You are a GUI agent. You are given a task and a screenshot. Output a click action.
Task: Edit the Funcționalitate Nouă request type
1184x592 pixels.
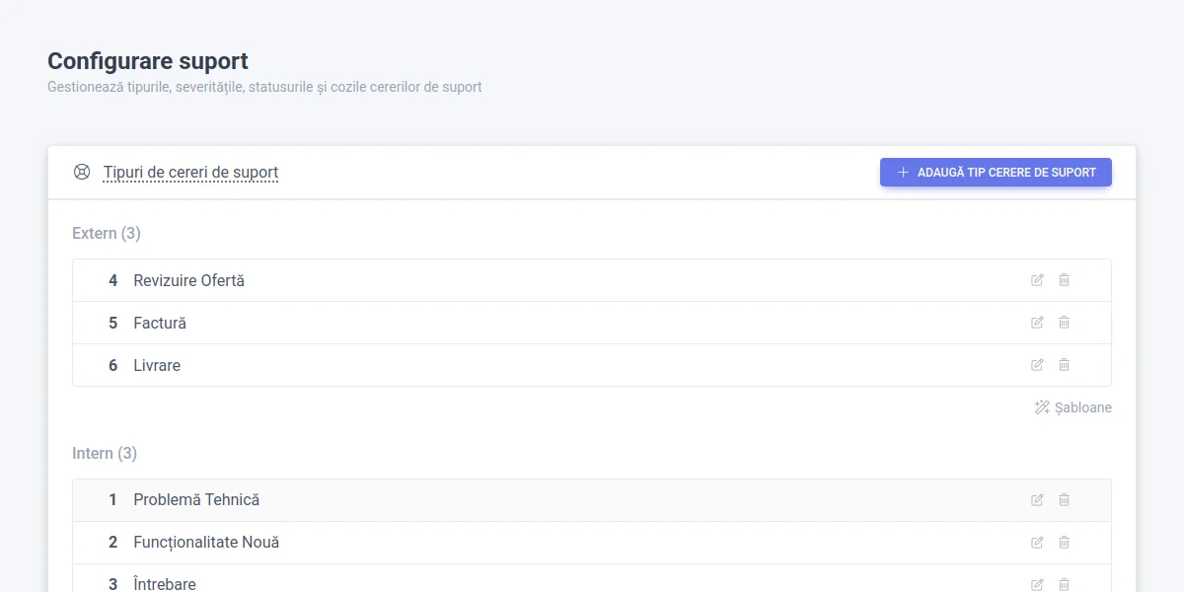pyautogui.click(x=1037, y=543)
